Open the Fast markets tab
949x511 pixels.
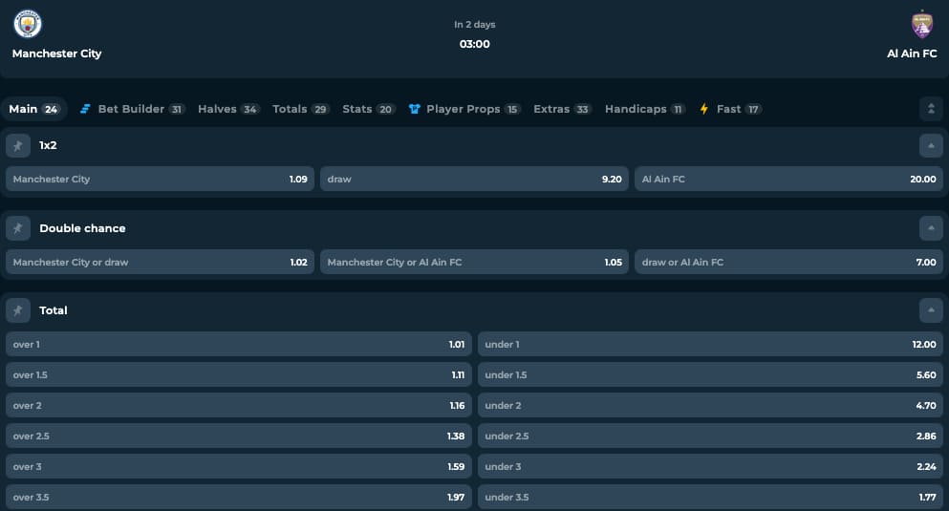pos(730,109)
